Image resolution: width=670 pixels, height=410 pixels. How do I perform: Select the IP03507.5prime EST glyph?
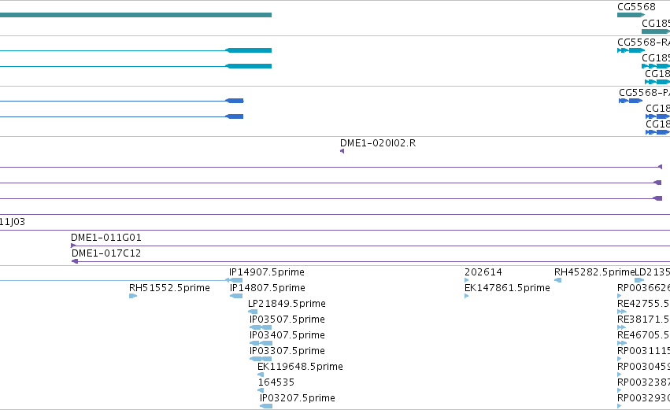click(261, 327)
